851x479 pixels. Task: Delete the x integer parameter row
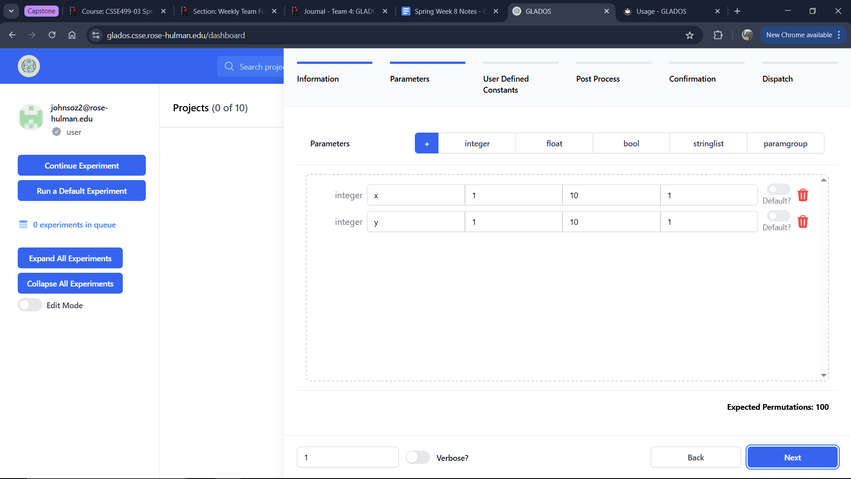pyautogui.click(x=803, y=195)
